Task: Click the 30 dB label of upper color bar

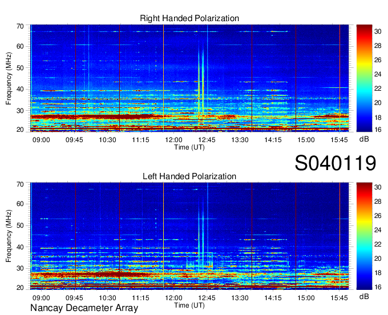Action: (378, 31)
